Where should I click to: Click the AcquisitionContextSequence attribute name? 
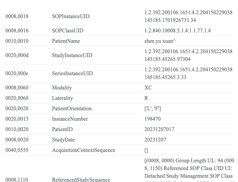[84, 150]
